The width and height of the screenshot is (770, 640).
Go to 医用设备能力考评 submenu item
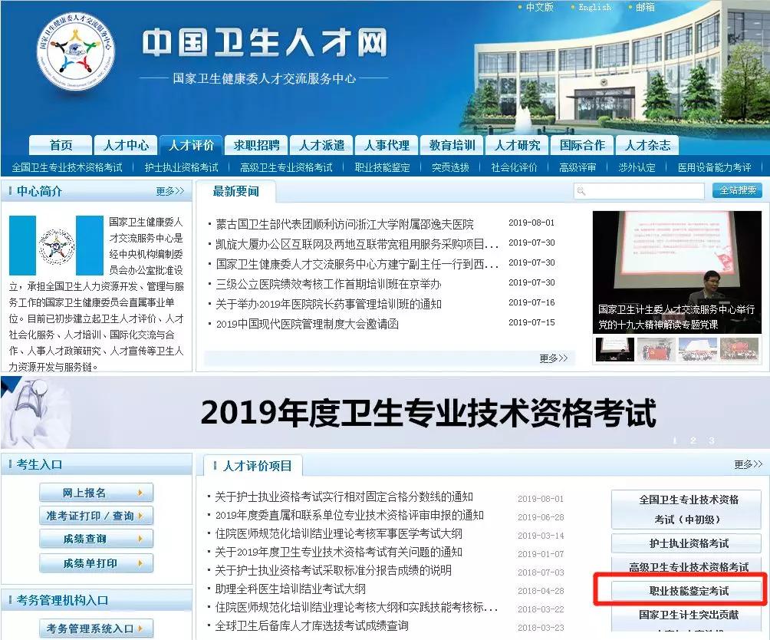[715, 167]
